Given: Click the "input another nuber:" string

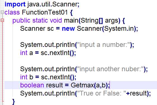Looking at the screenshot, I should (x=111, y=69).
